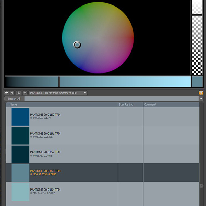Click the PANTONE 20-0162 TPM name text
Viewport: 206px width, 206px height.
[45, 152]
